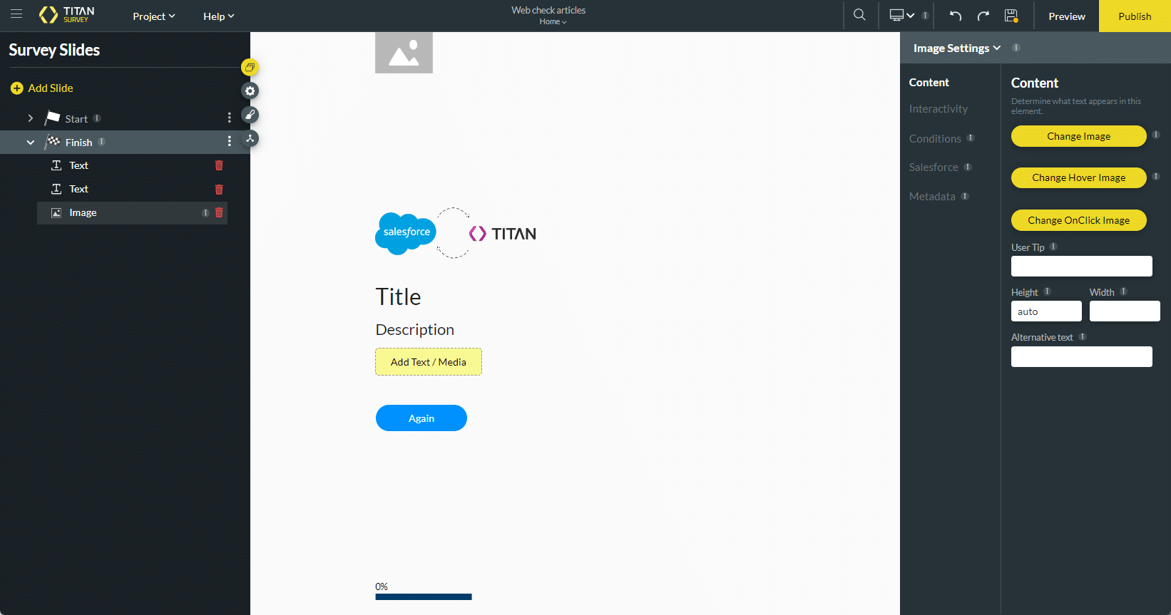The height and width of the screenshot is (615, 1171).
Task: Switch to the Metadata tab
Action: pyautogui.click(x=932, y=196)
